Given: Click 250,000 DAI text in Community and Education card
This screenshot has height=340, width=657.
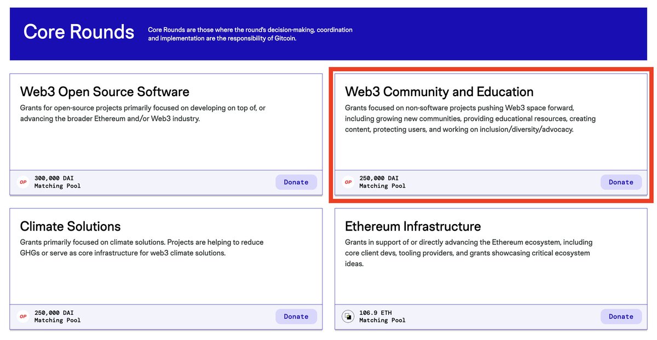Looking at the screenshot, I should [x=379, y=178].
